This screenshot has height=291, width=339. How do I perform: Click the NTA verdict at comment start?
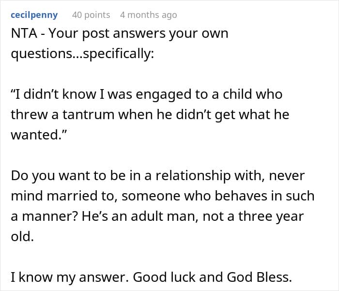(24, 33)
